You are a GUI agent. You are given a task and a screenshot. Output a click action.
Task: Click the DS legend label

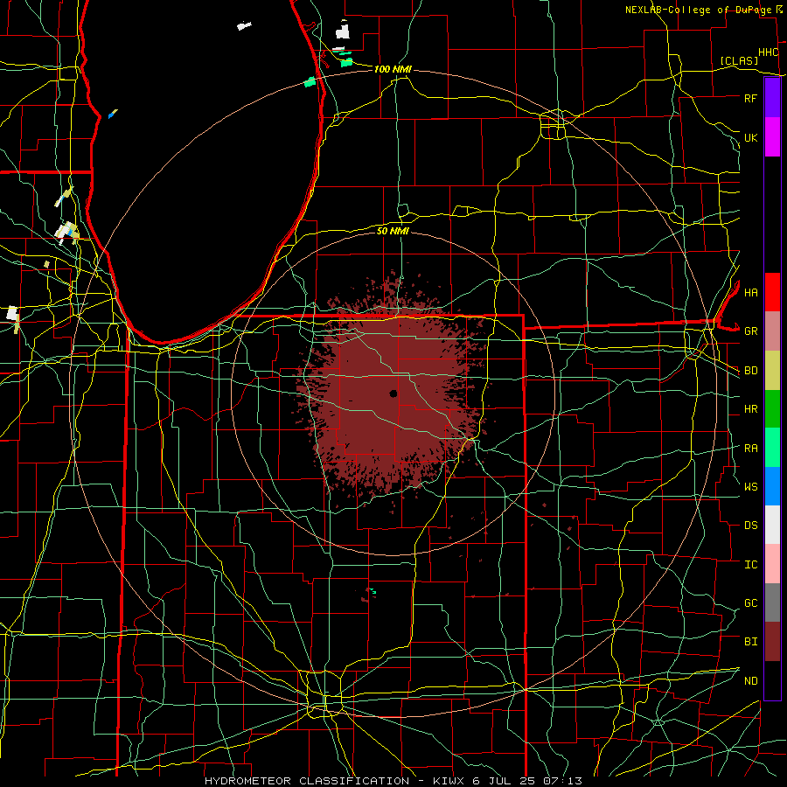pyautogui.click(x=750, y=526)
